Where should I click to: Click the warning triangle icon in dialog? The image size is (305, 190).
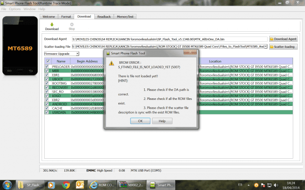[x=111, y=63]
